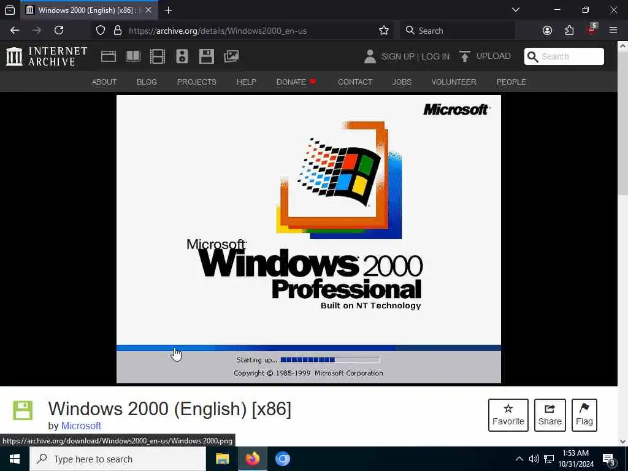
Task: Open the notification center with 3 alerts
Action: (x=609, y=459)
